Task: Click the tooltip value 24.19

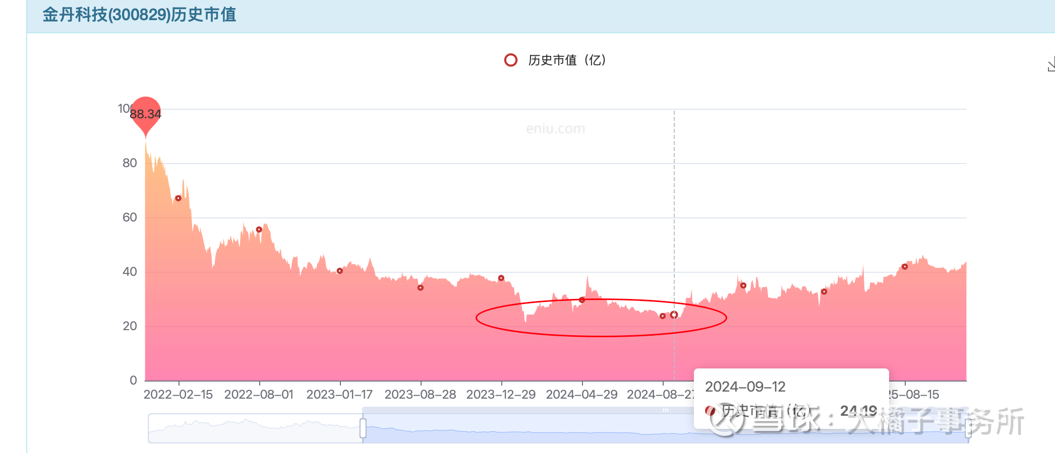Action: (x=859, y=411)
